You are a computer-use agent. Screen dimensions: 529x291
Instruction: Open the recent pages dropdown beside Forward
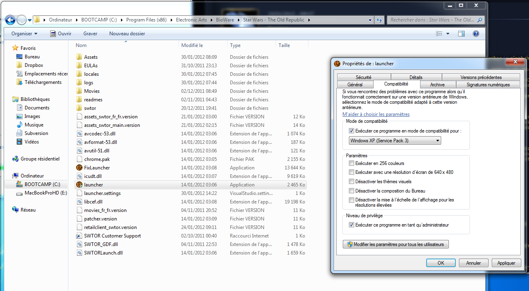pyautogui.click(x=30, y=20)
